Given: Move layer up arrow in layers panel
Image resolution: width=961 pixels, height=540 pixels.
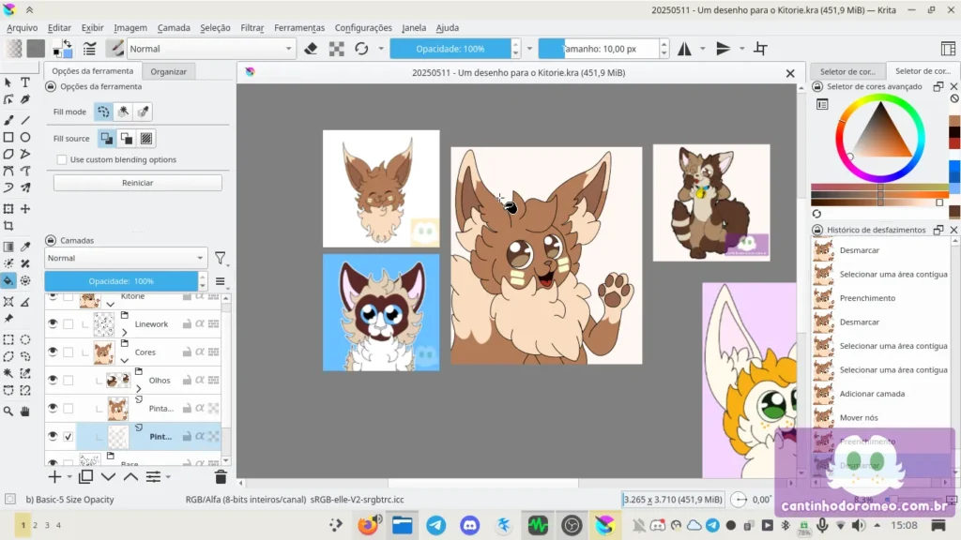Looking at the screenshot, I should 130,476.
